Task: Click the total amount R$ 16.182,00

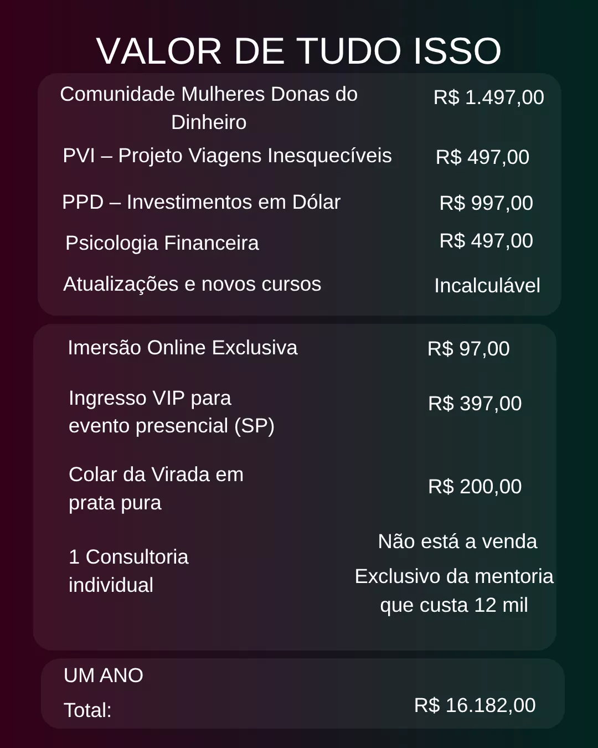Action: click(475, 705)
